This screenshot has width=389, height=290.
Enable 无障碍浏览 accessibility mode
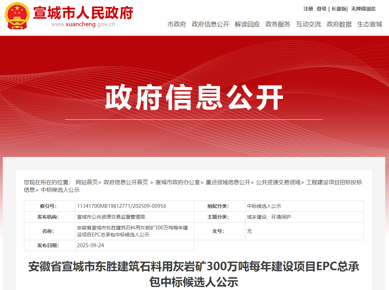(363, 9)
